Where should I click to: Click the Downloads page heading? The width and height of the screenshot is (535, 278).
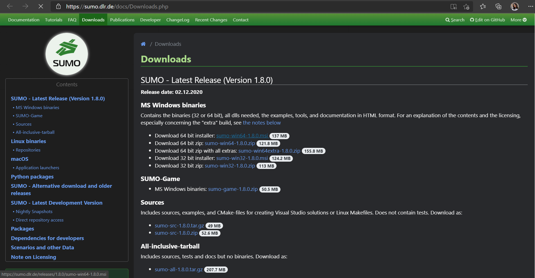point(166,59)
